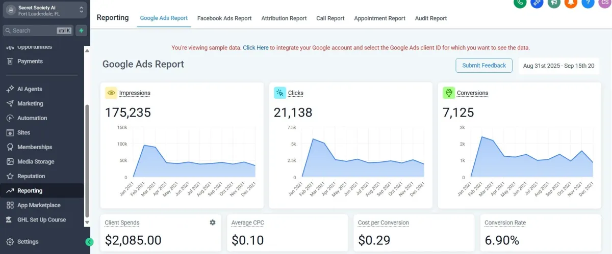Open Client Spends card gear settings
612x254 pixels.
(213, 222)
